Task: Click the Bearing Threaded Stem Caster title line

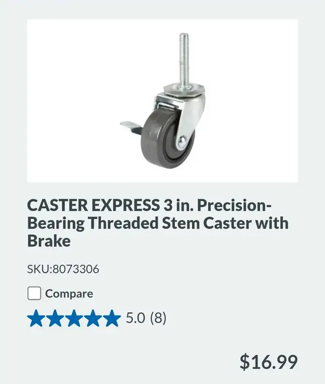Action: tap(158, 223)
